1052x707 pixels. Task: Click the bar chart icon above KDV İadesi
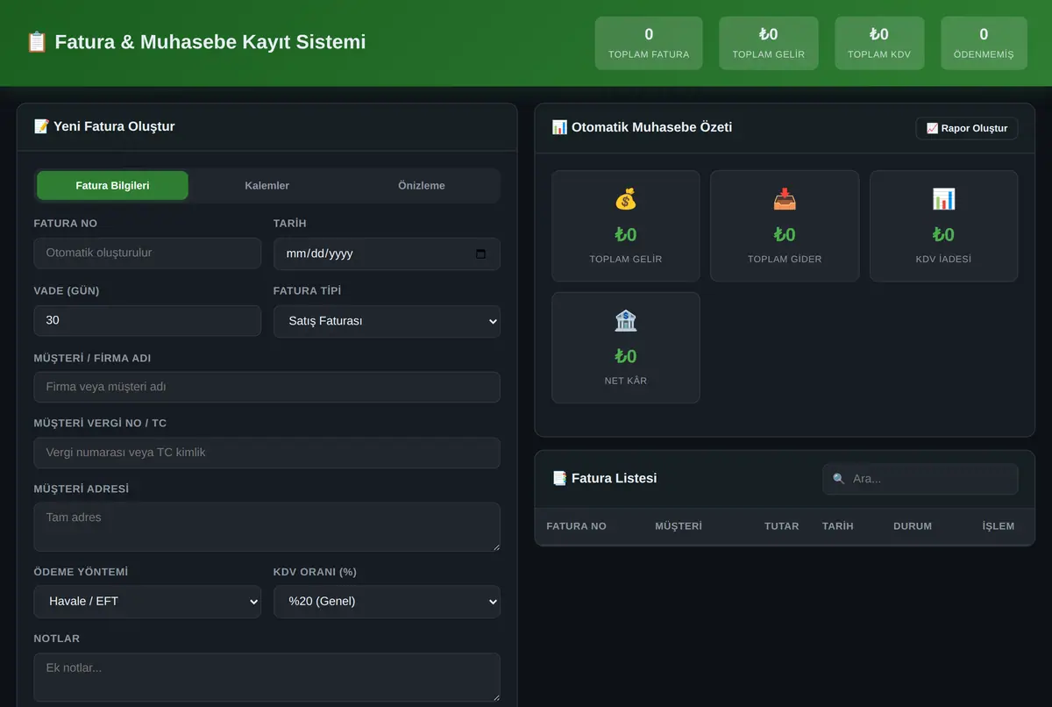(x=943, y=199)
